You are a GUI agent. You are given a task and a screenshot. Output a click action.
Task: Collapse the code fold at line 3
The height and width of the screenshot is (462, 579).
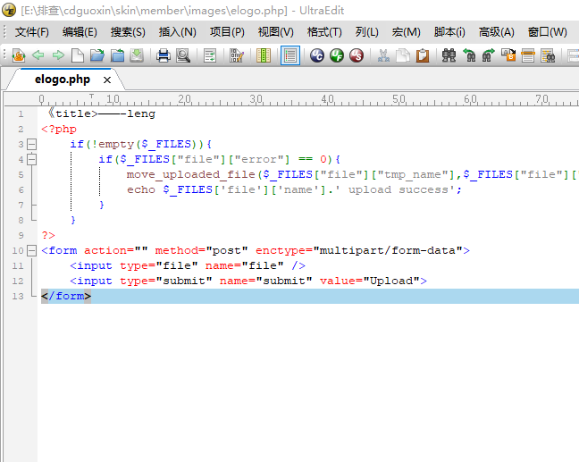pos(32,144)
